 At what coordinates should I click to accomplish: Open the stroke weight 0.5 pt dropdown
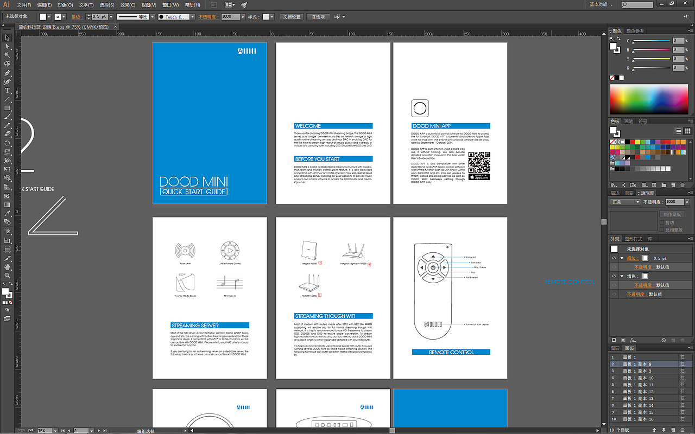click(111, 17)
